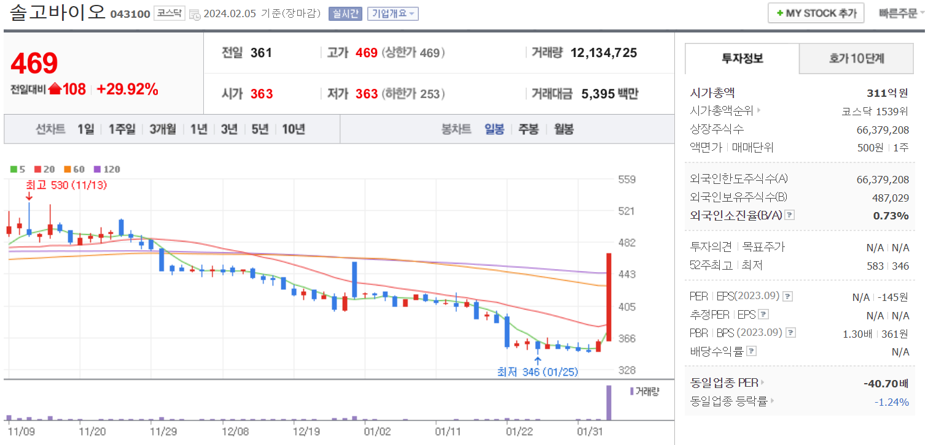
Task: Click the green 5-day moving average legend
Action: tap(18, 169)
